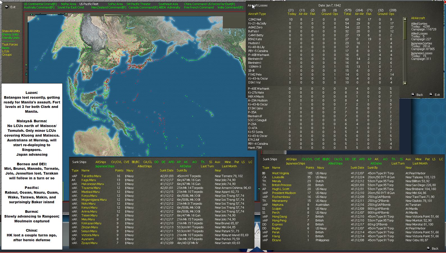Filter Japanese Ships in lower-right Sunk Ships panel

pyautogui.click(x=295, y=163)
